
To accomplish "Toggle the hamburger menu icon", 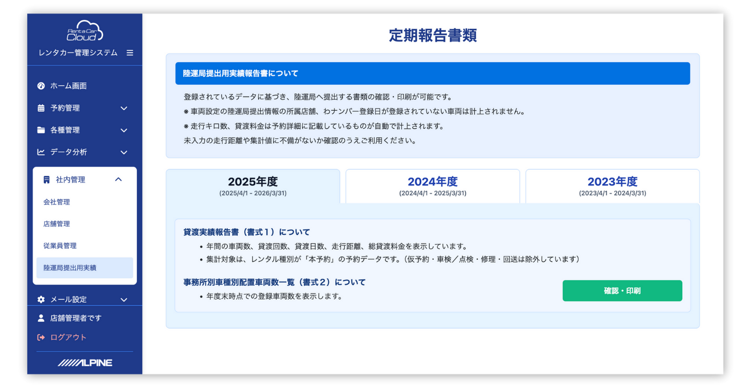I will click(x=130, y=53).
